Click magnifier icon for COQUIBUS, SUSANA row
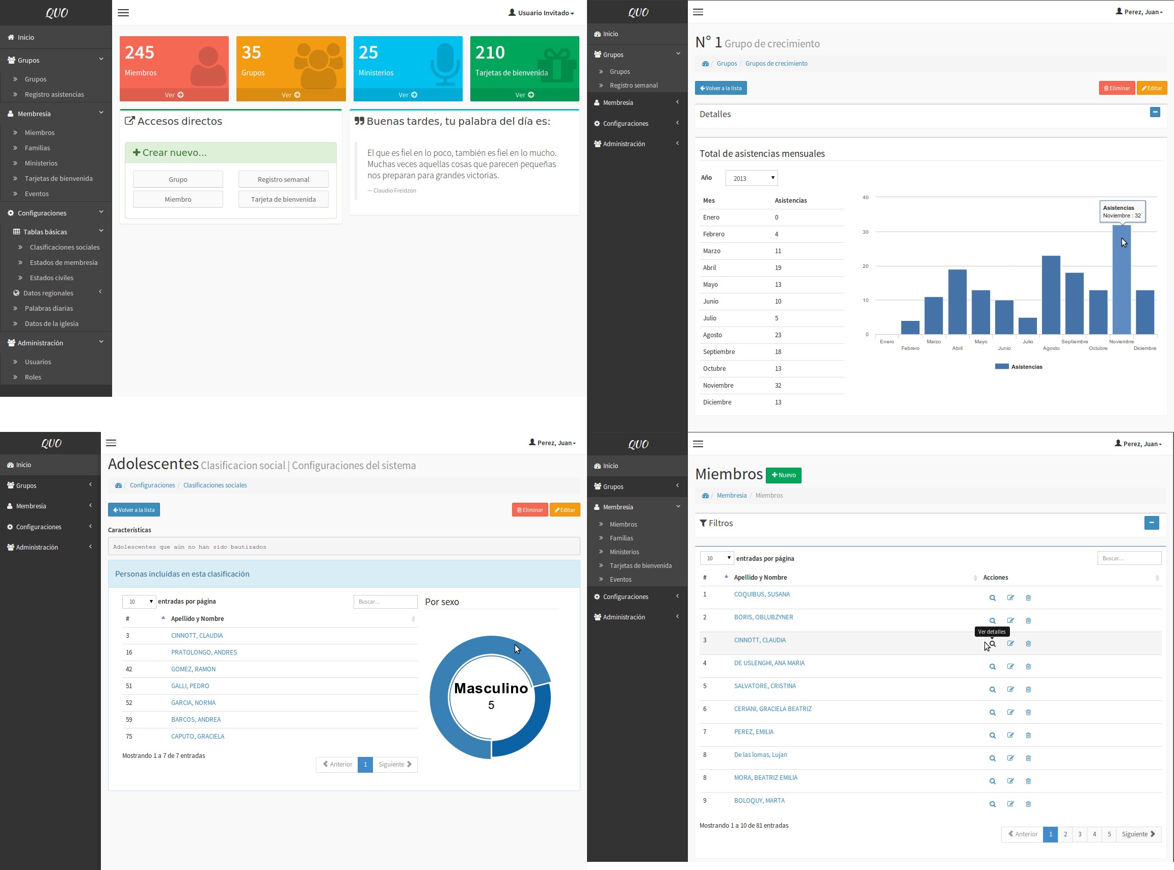 coord(992,597)
